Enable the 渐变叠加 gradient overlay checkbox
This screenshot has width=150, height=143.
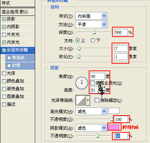pos(4,89)
